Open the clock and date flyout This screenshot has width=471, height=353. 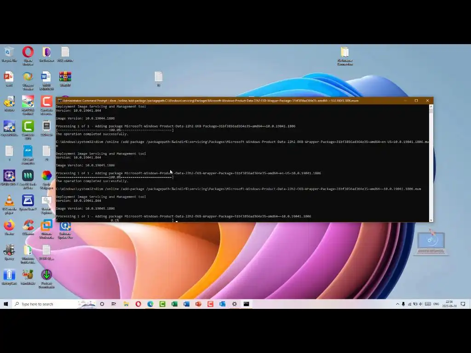click(449, 304)
